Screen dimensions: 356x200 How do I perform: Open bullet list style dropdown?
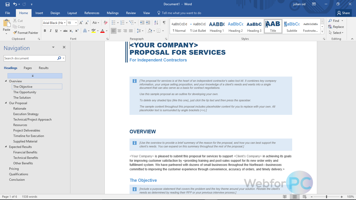(x=118, y=23)
